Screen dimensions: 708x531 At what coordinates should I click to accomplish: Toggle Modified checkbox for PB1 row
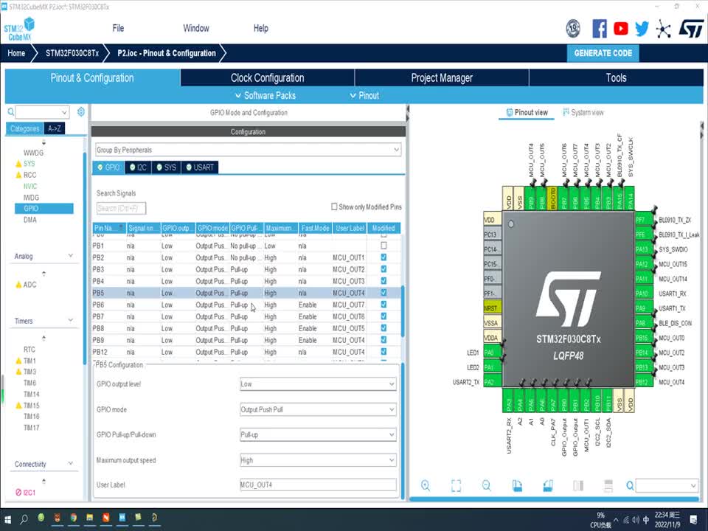pyautogui.click(x=383, y=246)
